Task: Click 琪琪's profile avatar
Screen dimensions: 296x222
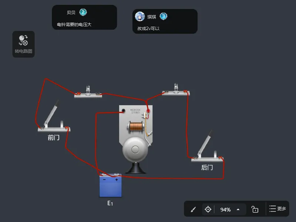Action: coord(140,16)
